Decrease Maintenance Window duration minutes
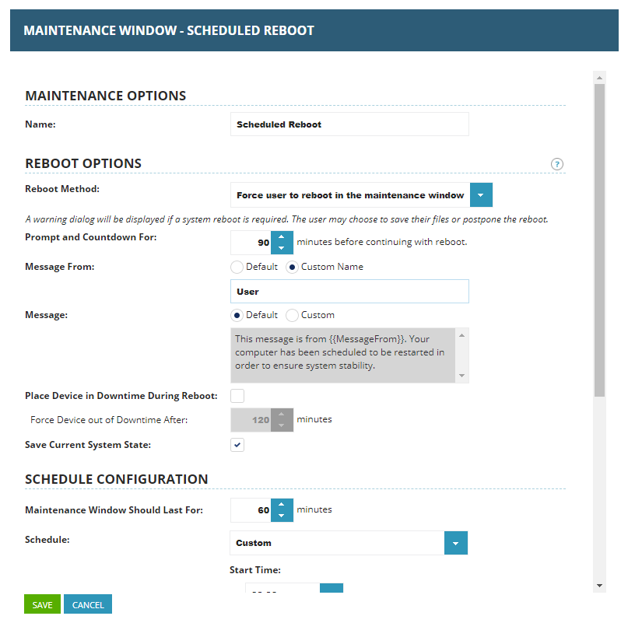 click(x=282, y=514)
